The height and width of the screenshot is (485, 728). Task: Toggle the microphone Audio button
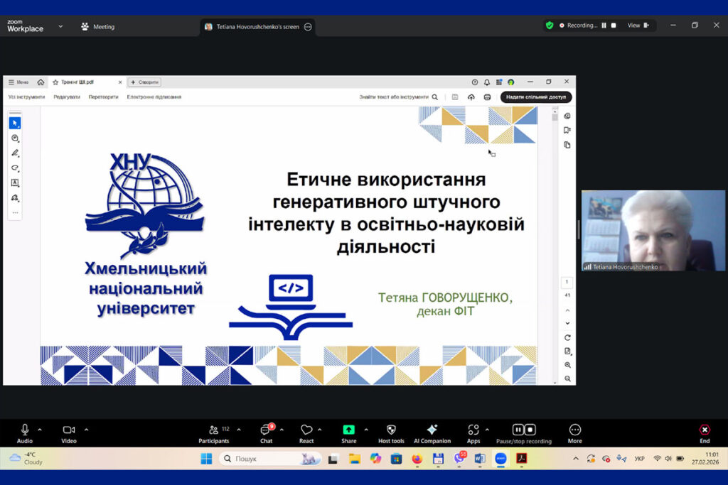pyautogui.click(x=25, y=430)
